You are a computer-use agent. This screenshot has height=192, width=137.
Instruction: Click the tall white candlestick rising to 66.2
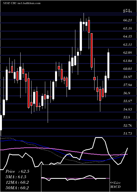click(81, 36)
